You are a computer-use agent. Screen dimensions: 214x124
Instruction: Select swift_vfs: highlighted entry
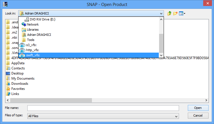click(x=89, y=55)
